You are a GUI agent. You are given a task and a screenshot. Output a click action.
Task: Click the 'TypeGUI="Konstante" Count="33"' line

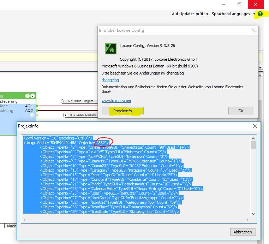point(116,179)
